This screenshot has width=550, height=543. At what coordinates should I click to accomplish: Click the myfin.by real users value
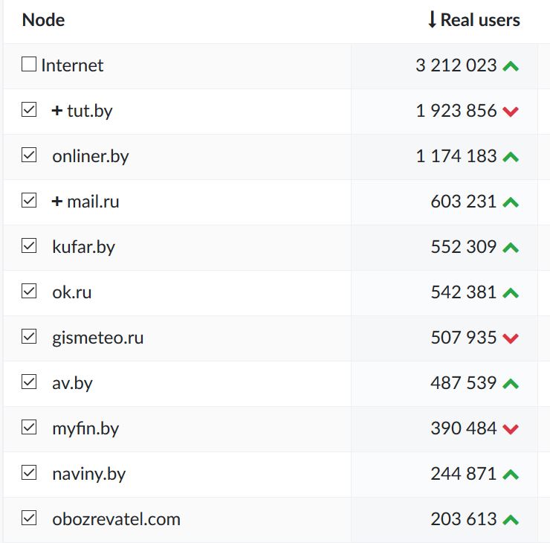(463, 428)
